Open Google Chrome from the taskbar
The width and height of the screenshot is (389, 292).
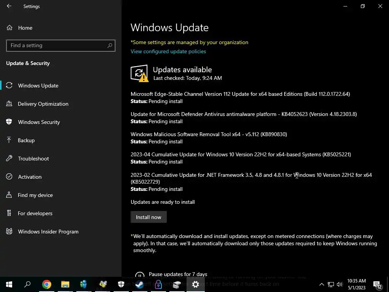(47, 284)
